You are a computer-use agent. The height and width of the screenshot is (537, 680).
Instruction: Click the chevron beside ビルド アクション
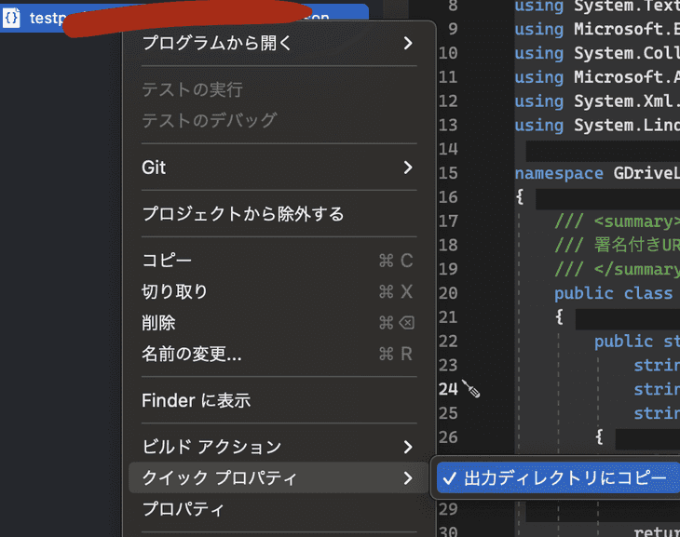point(408,447)
